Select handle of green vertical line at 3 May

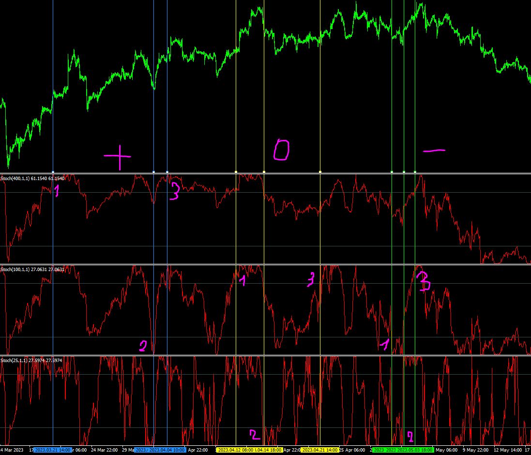pos(415,172)
